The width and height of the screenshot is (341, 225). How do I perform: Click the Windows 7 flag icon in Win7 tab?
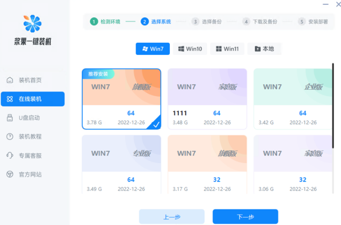tap(145, 49)
